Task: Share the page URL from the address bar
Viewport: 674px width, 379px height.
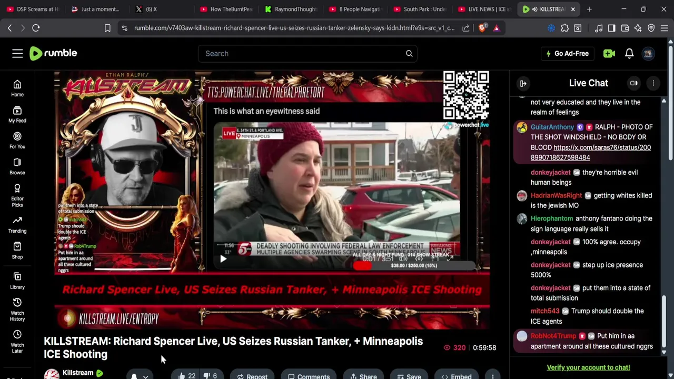Action: point(466,28)
